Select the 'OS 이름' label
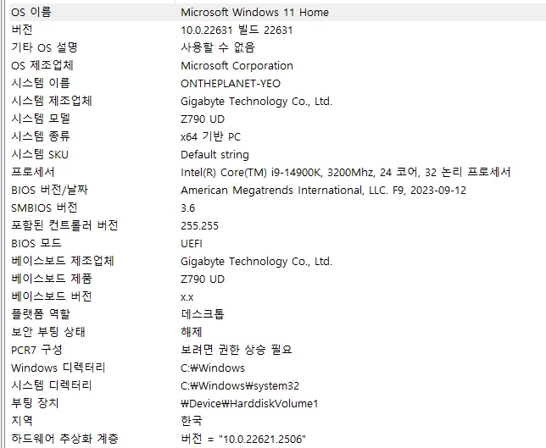 point(31,12)
